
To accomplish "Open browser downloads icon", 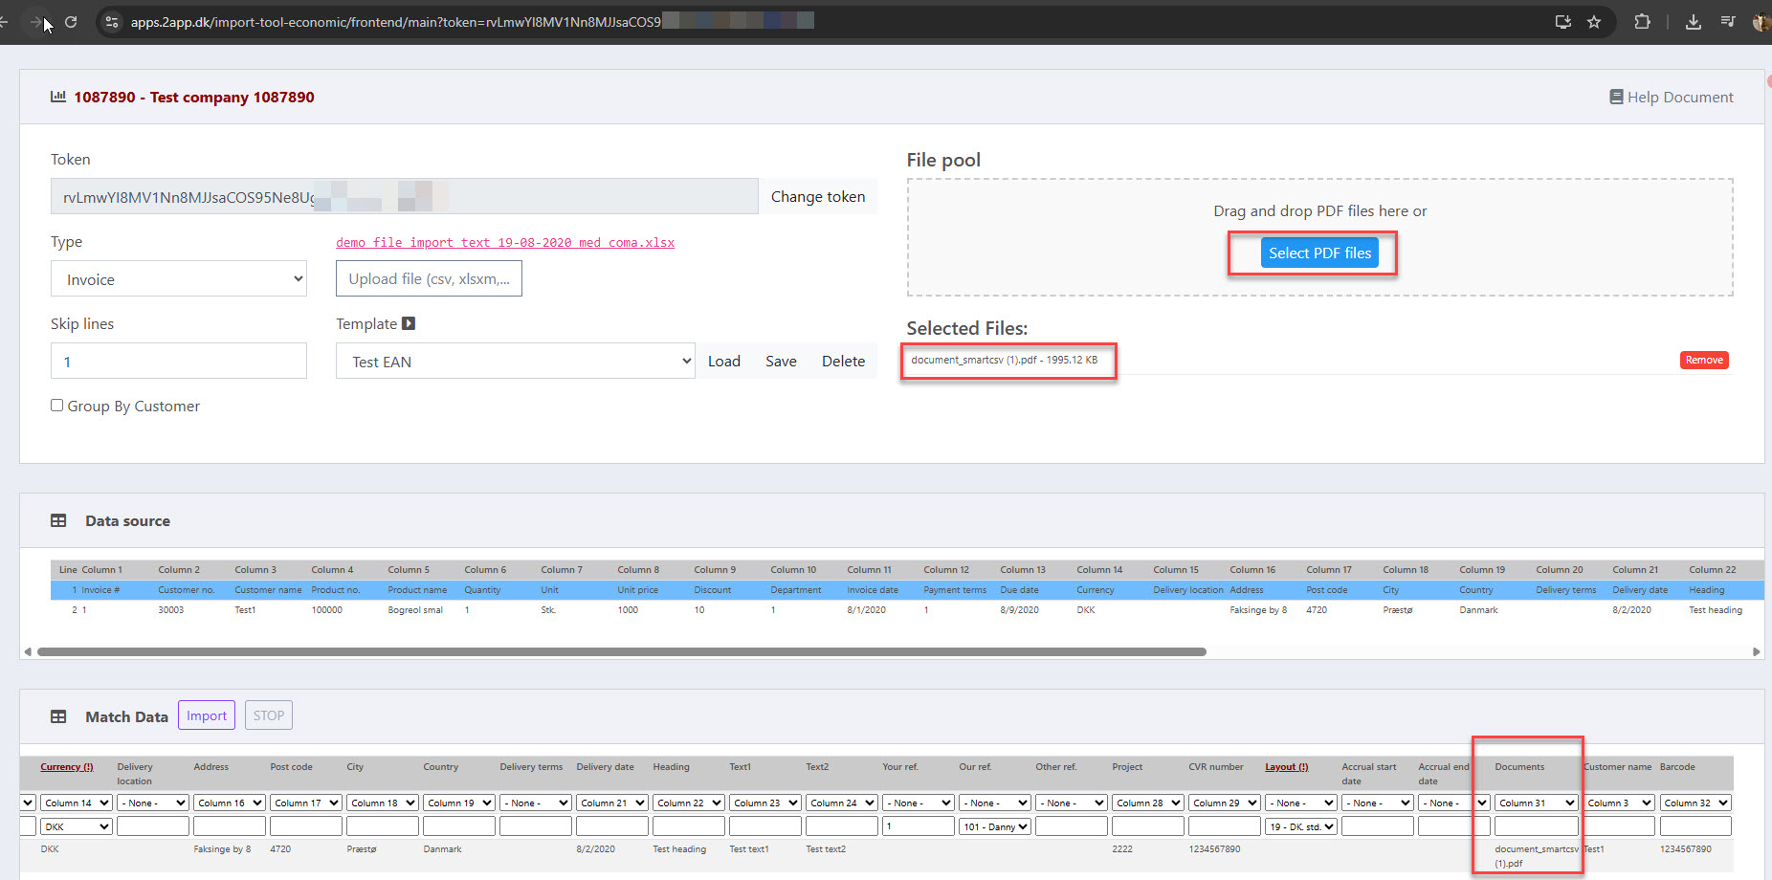I will pyautogui.click(x=1693, y=21).
